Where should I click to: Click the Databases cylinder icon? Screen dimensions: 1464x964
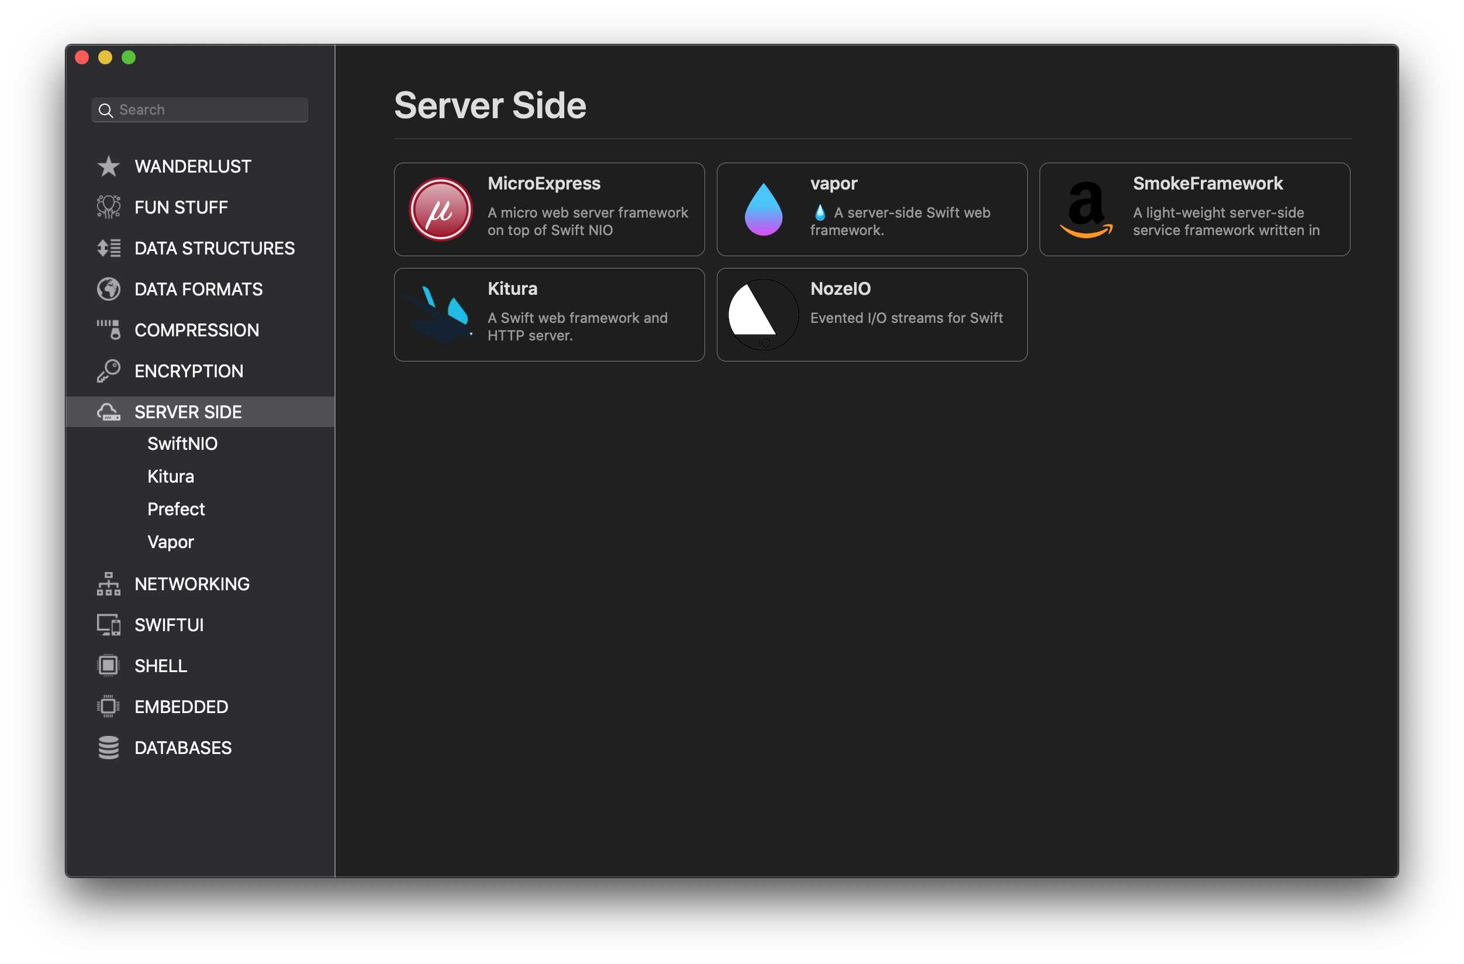(x=108, y=748)
